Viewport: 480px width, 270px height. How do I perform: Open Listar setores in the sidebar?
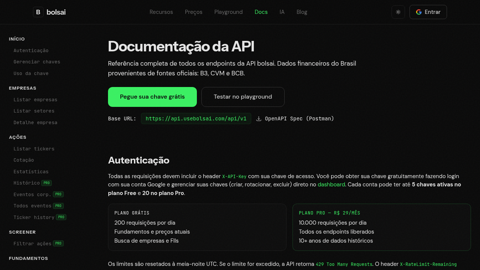coord(34,111)
